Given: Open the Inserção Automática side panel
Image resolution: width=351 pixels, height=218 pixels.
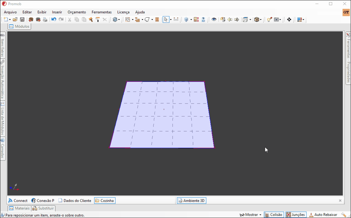Looking at the screenshot, I should point(3,80).
